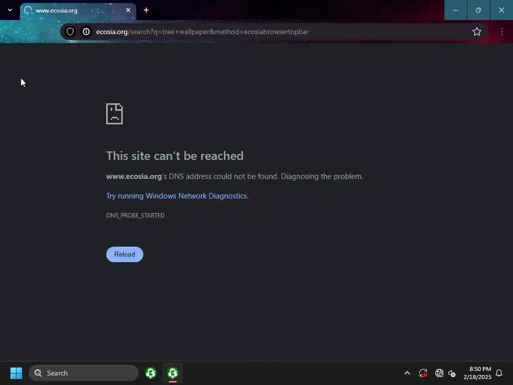Select the www.ecosia.org tab
513x385 pixels.
click(x=78, y=11)
